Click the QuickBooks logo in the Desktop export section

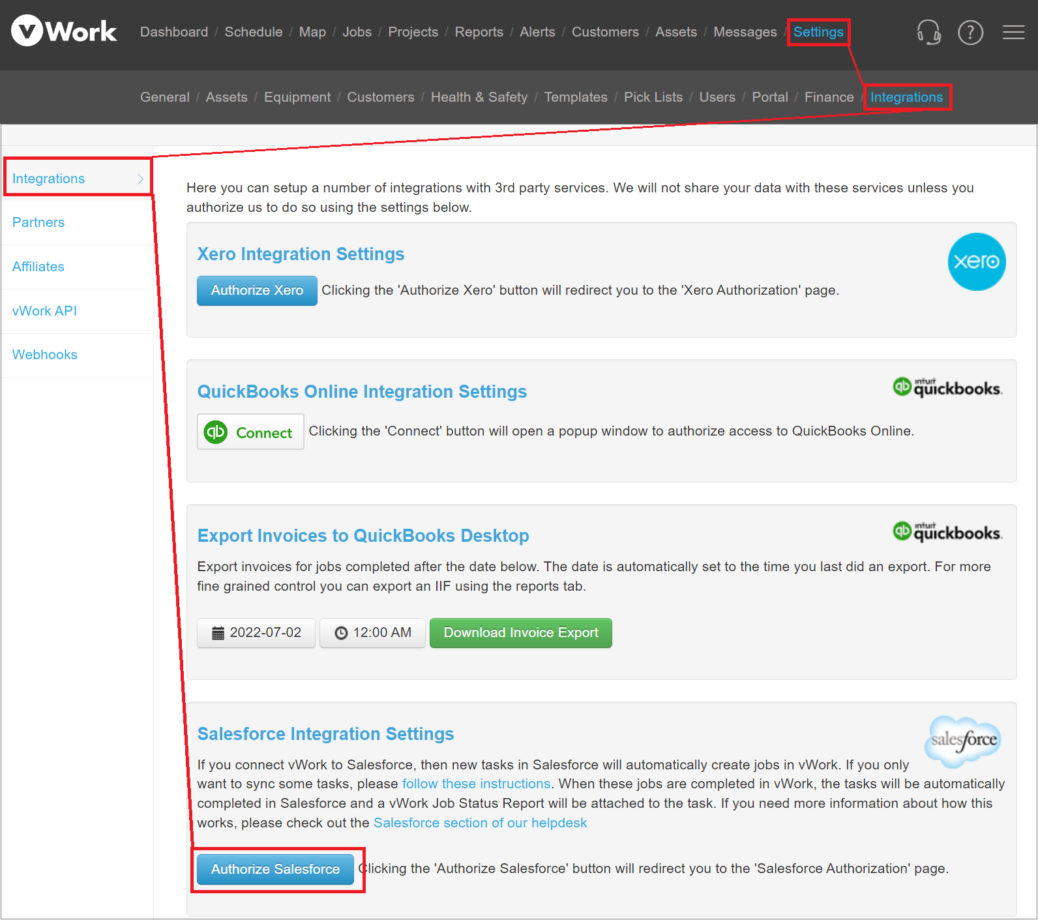pos(947,532)
